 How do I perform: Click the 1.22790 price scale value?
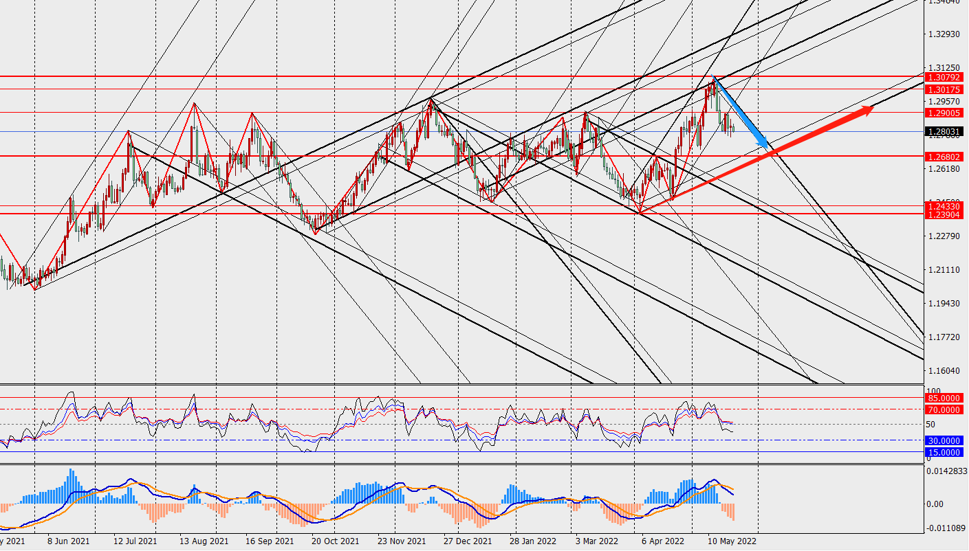pos(944,236)
